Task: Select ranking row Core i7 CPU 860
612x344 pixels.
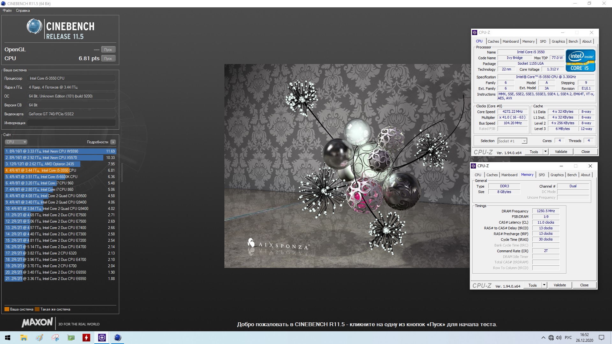Action: tap(60, 190)
